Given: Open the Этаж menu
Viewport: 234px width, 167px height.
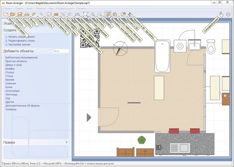Looking at the screenshot, I should click(x=29, y=9).
